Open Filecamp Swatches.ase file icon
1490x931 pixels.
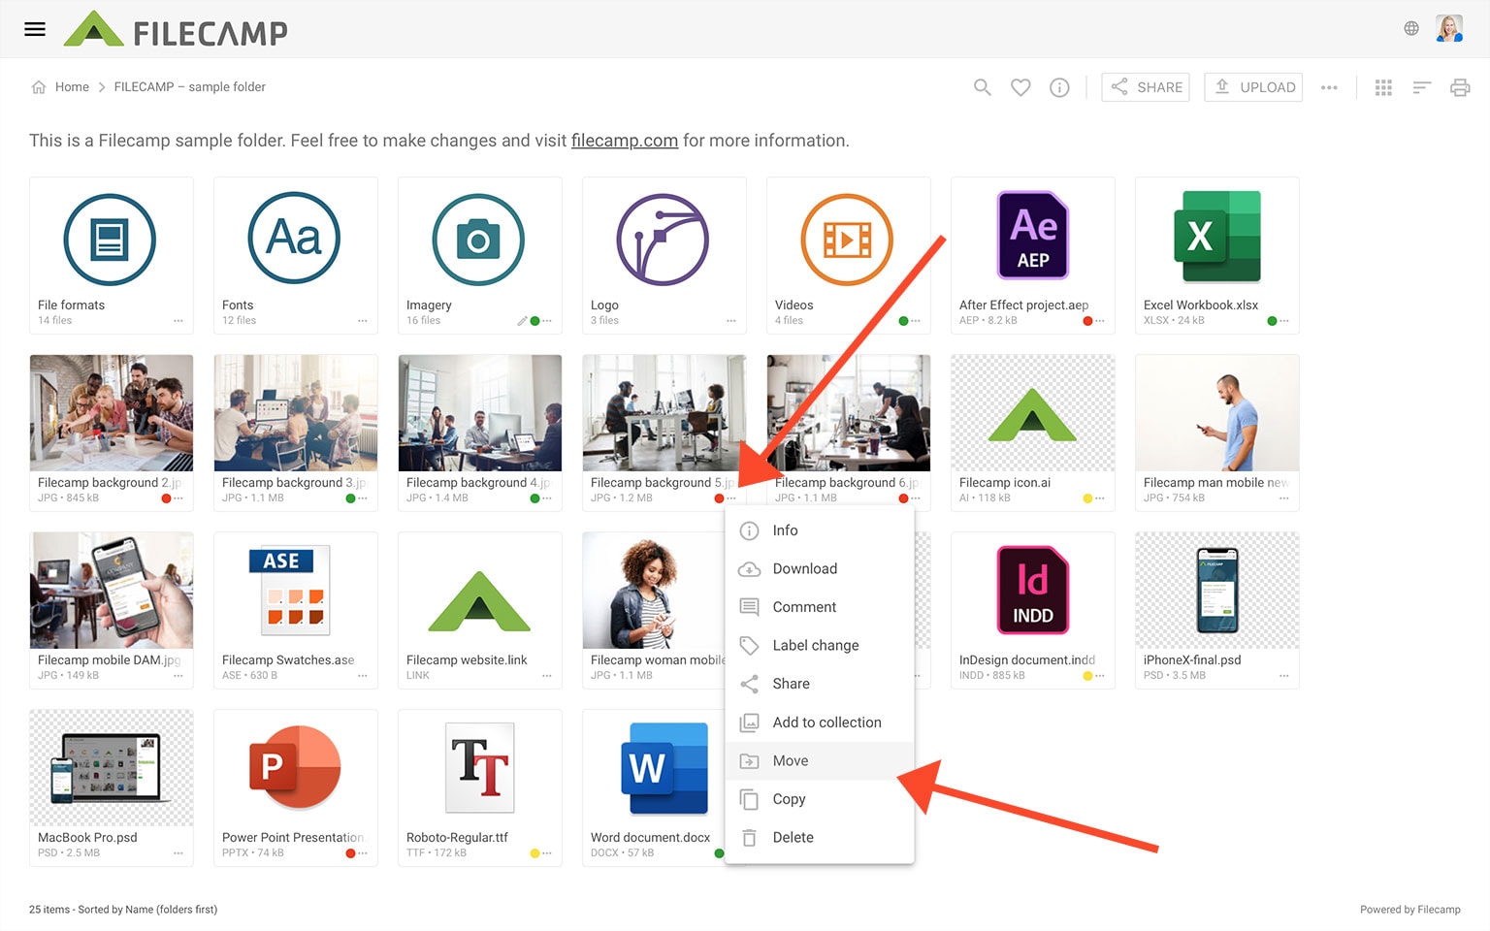(296, 590)
